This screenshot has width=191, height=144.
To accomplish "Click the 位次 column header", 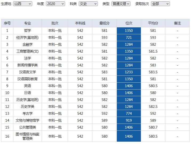I will (x=129, y=23).
